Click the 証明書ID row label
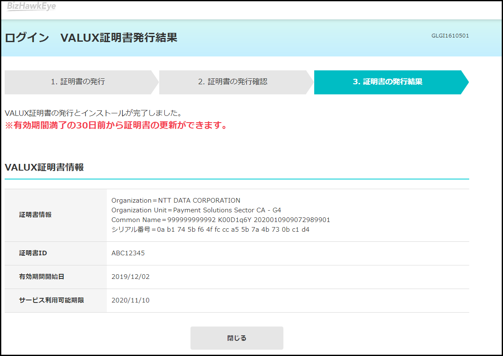Viewport: 503px width, 356px height. (33, 253)
